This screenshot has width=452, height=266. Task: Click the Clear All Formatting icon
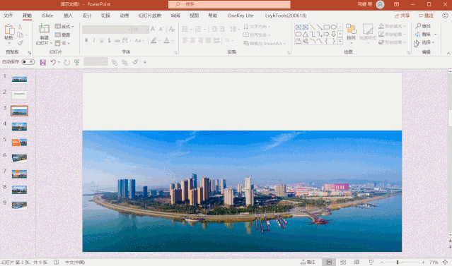[172, 29]
